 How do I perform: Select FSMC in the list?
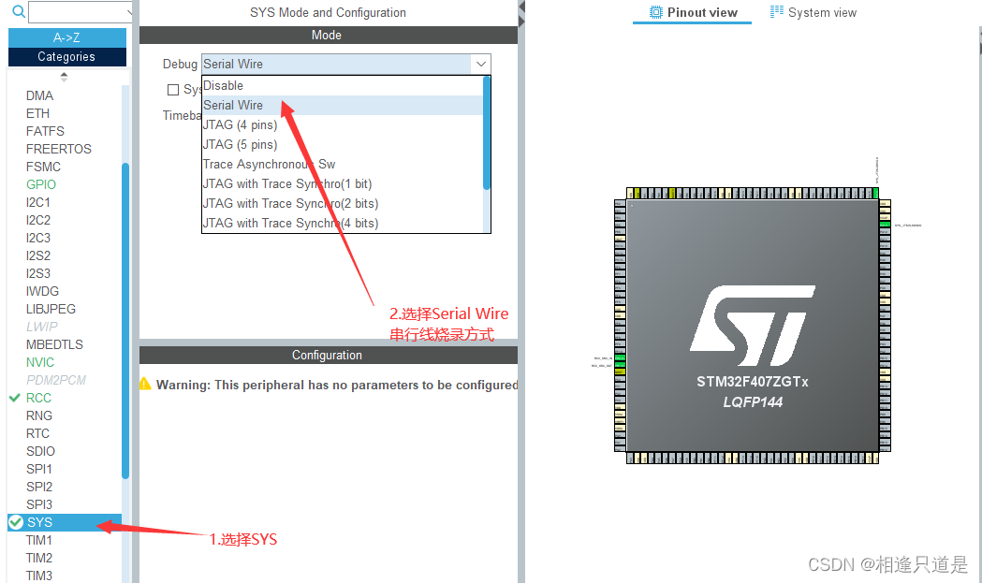click(43, 167)
